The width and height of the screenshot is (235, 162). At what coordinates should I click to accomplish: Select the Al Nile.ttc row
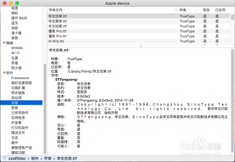coord(139,41)
